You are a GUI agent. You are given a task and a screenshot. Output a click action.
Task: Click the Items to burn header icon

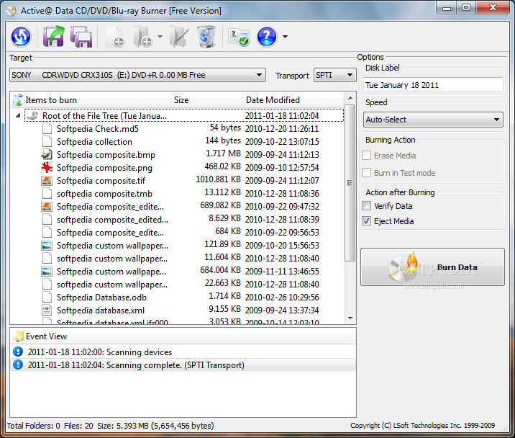(x=18, y=100)
